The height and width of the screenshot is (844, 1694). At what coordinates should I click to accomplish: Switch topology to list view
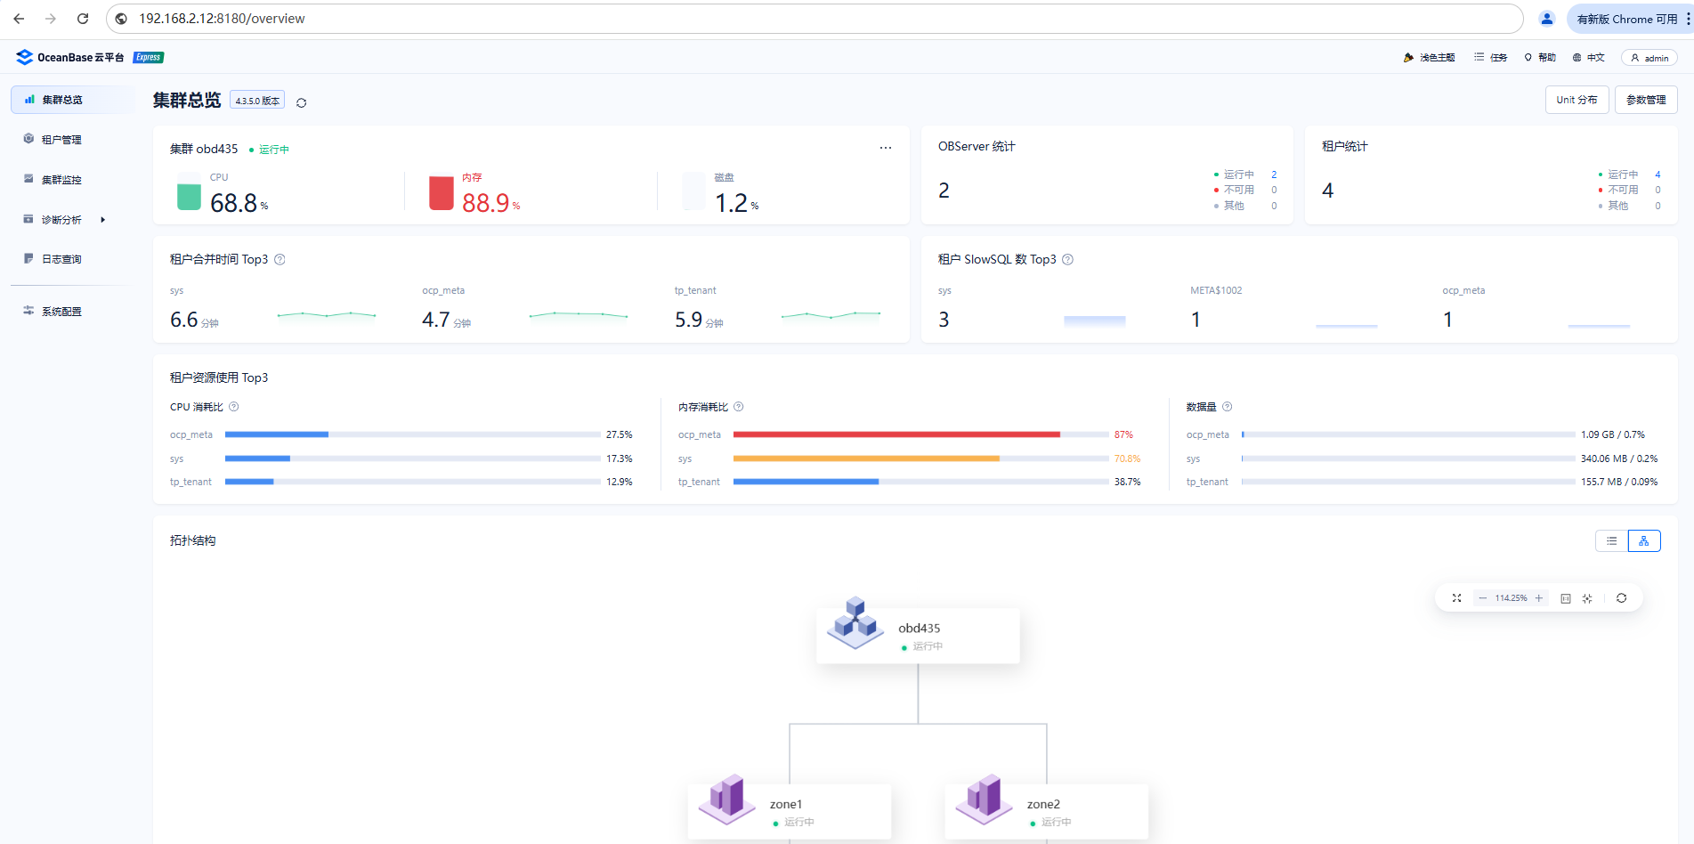[x=1611, y=540]
